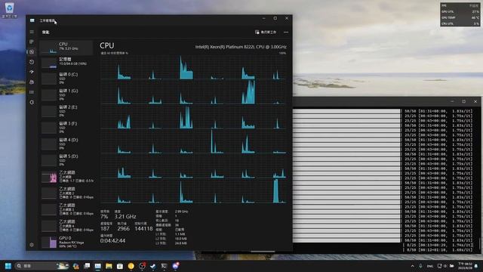Open Task View from the taskbar
This screenshot has width=483, height=272.
point(87,266)
